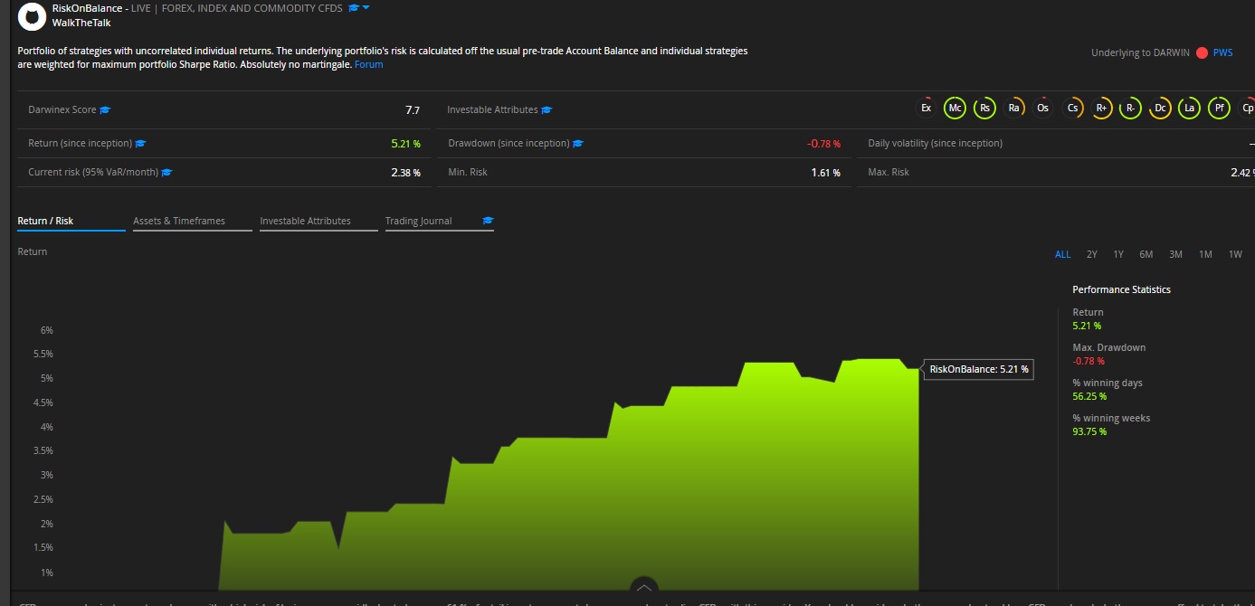Click the % winning weeks value 93.75 %
The height and width of the screenshot is (606, 1255).
tap(1089, 431)
